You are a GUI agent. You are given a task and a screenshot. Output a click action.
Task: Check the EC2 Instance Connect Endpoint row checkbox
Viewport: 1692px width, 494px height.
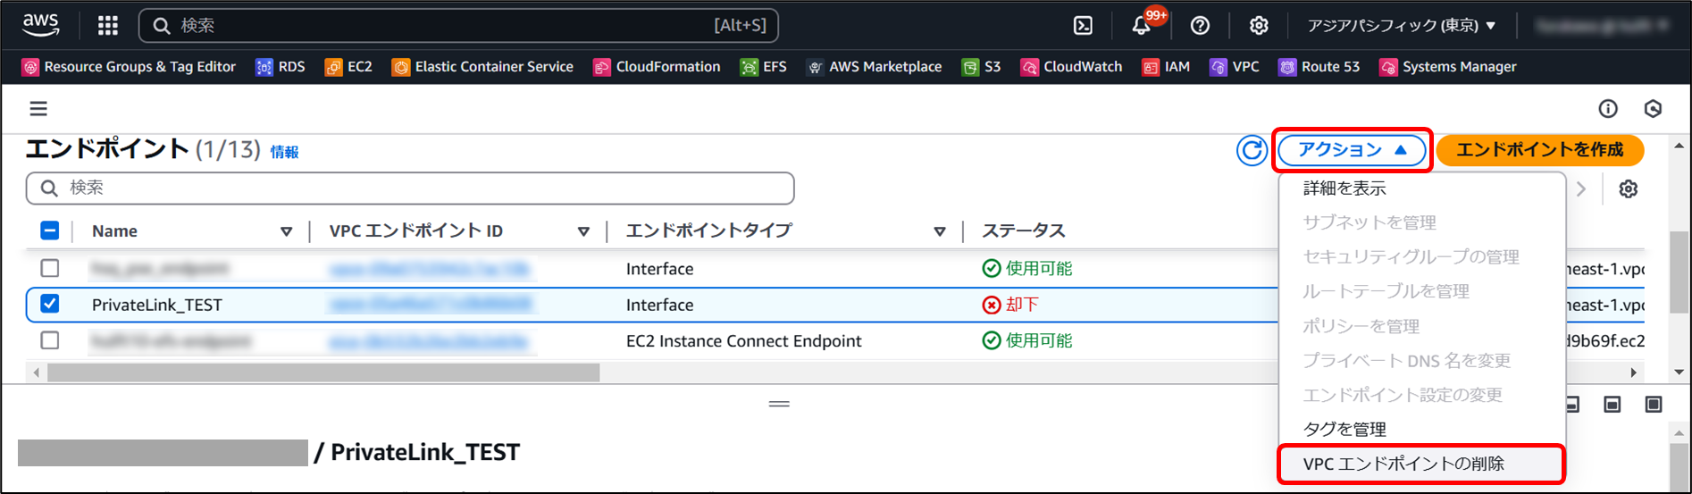[x=50, y=340]
